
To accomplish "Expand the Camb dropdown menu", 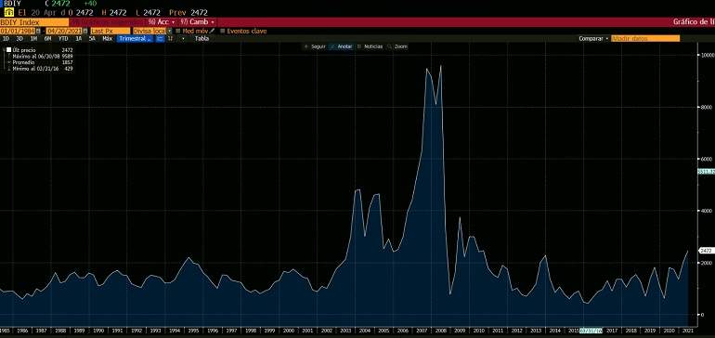I will (197, 22).
